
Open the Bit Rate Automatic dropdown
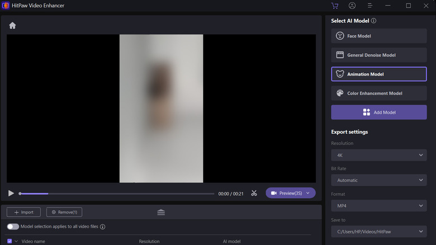378,180
